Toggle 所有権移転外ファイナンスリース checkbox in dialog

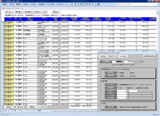(x=118, y=85)
